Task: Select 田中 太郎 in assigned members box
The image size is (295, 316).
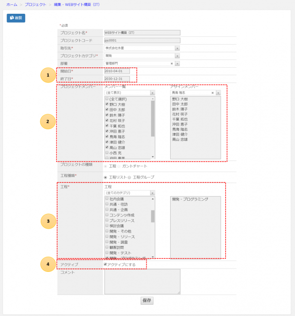Action: click(180, 104)
